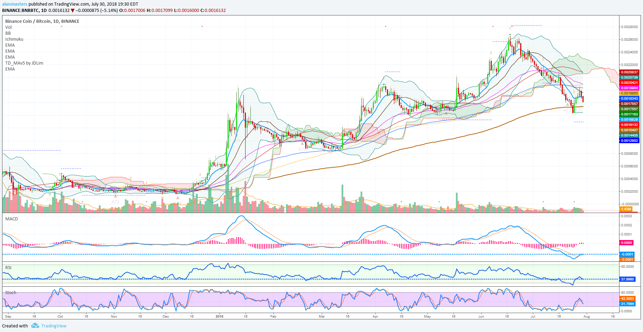The width and height of the screenshot is (643, 332).
Task: Select the Ichimoku indicator label
Action: (x=14, y=39)
